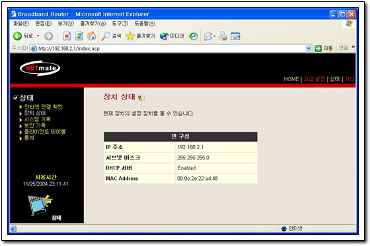The width and height of the screenshot is (370, 246).
Task: Open the Back button history dropdown arrow
Action: pyautogui.click(x=38, y=36)
